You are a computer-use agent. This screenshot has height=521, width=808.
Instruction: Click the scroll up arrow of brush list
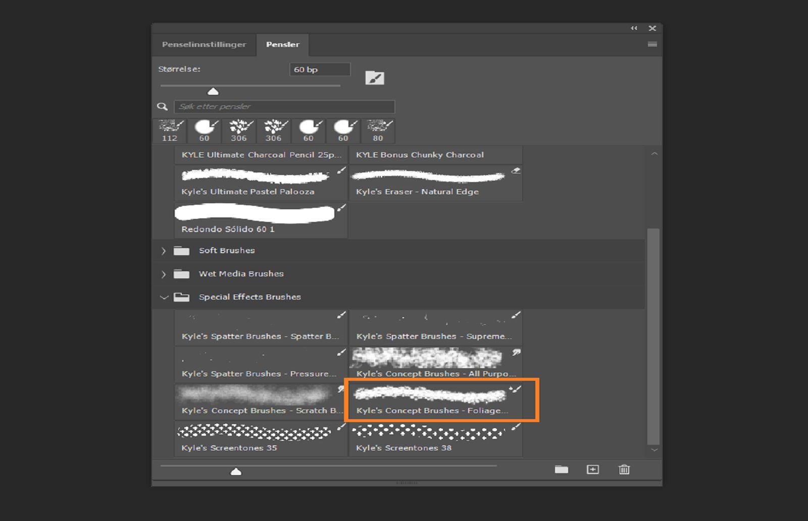point(654,153)
